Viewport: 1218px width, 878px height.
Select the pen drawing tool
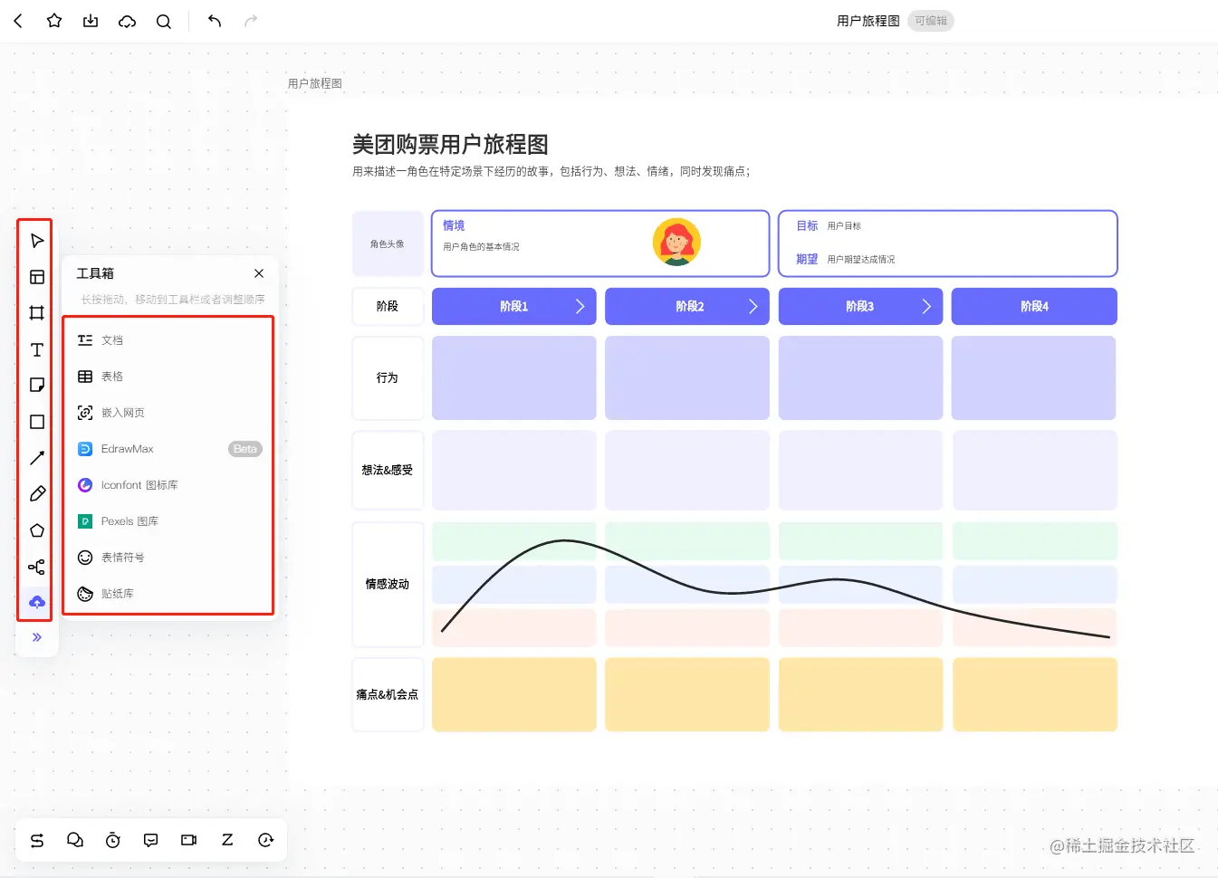pyautogui.click(x=37, y=494)
